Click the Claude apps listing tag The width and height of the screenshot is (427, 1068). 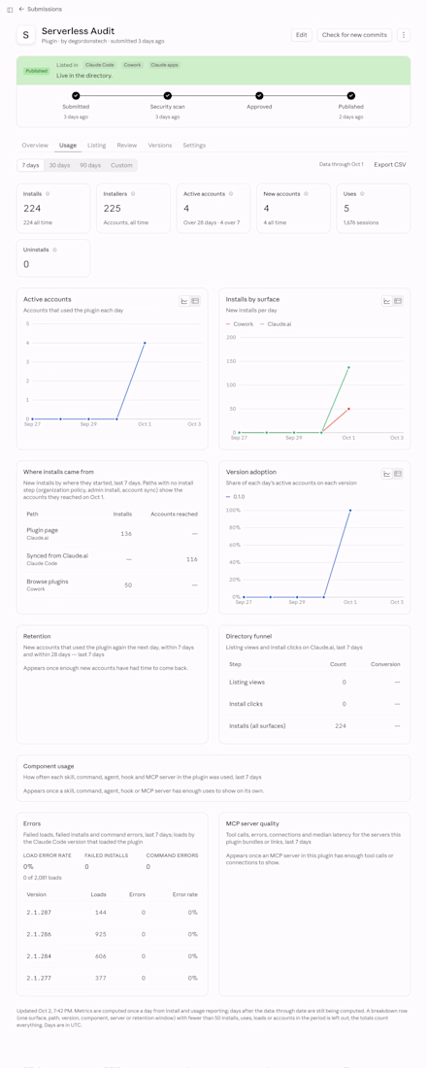(163, 65)
